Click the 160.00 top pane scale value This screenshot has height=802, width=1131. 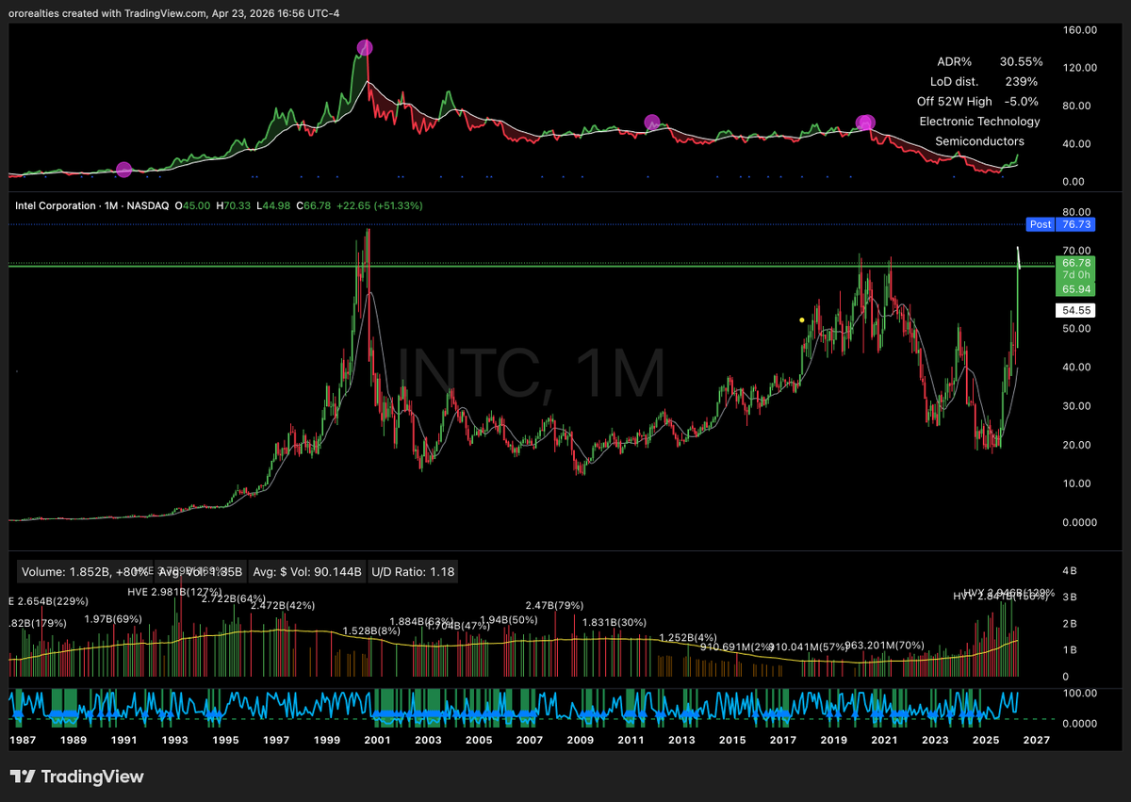coord(1079,29)
